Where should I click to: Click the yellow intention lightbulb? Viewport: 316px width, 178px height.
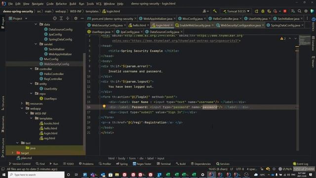click(x=104, y=106)
